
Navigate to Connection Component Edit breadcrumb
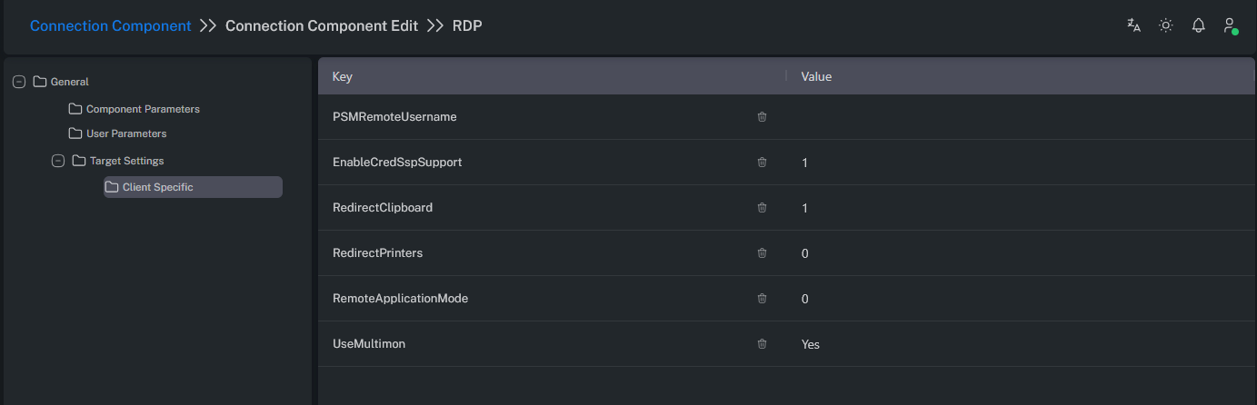pyautogui.click(x=321, y=25)
